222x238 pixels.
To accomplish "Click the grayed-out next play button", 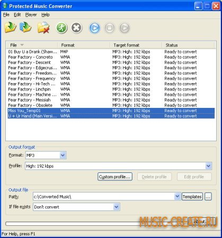I will (x=125, y=28).
